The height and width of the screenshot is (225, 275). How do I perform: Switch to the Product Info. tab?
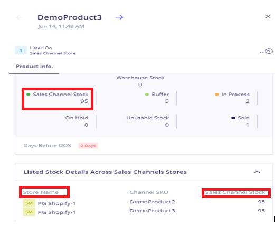pos(34,67)
